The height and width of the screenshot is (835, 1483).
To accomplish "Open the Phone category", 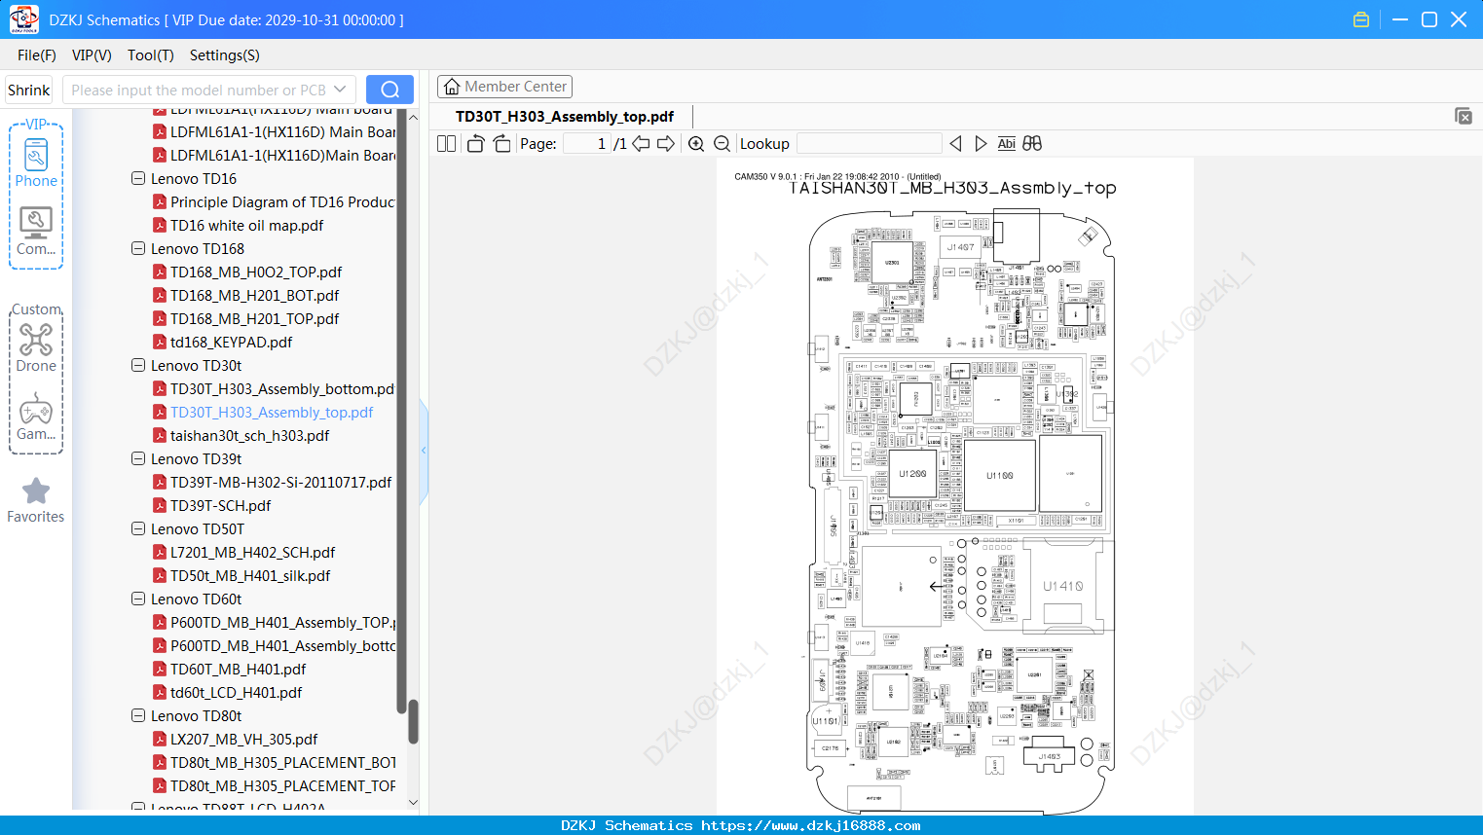I will (x=36, y=163).
